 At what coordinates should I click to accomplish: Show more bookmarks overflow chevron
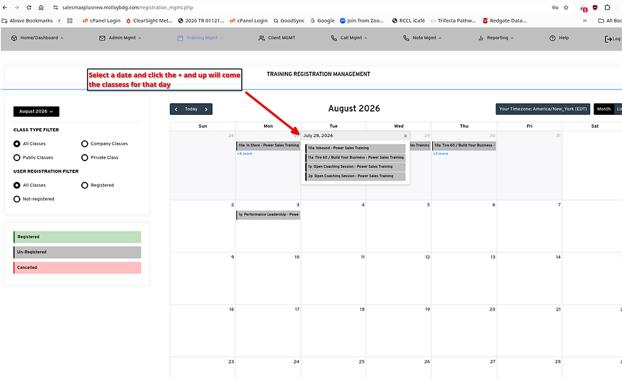pos(585,20)
